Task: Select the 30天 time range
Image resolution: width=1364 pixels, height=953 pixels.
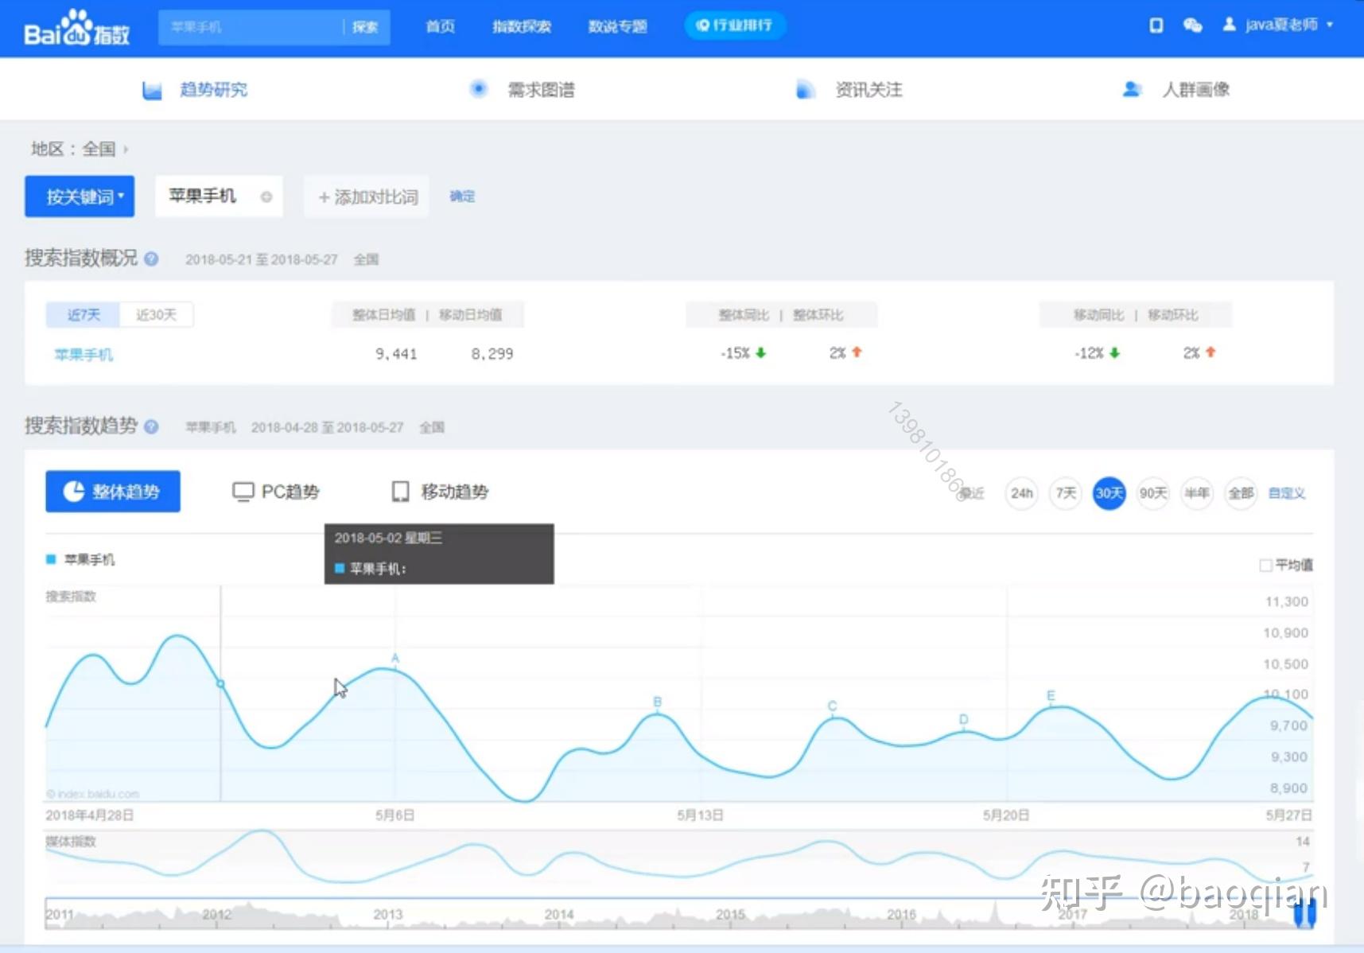Action: [x=1109, y=493]
